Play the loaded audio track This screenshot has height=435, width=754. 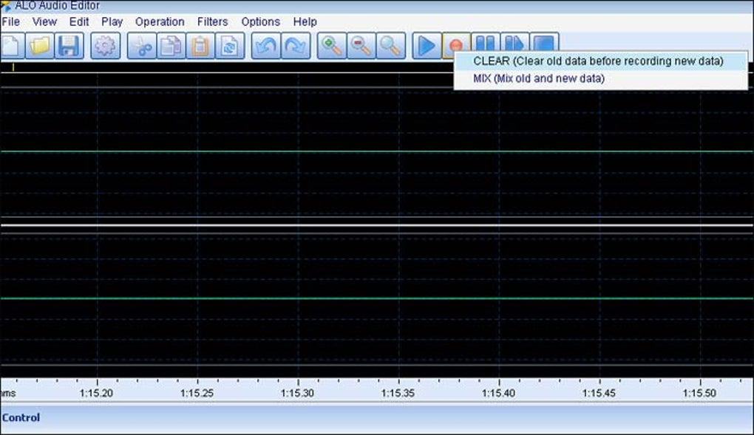point(425,46)
